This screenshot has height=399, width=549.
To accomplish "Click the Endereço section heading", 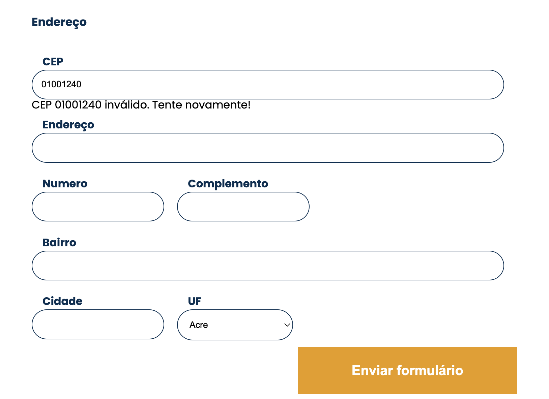I will coord(59,22).
